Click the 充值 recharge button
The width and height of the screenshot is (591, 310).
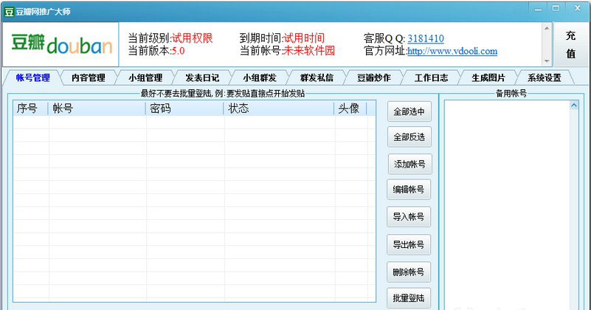coord(570,44)
